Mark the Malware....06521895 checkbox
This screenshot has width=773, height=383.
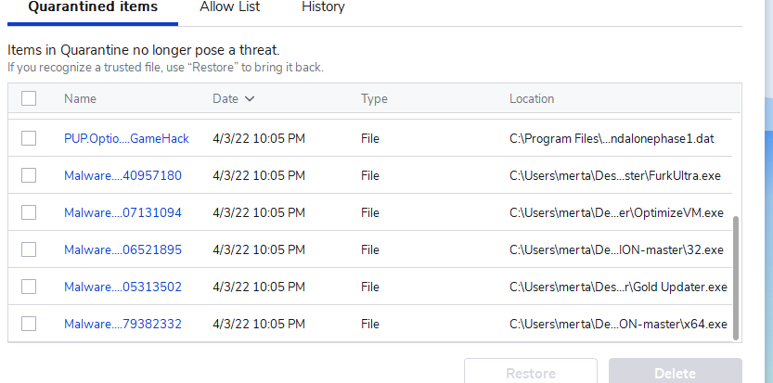coord(29,249)
